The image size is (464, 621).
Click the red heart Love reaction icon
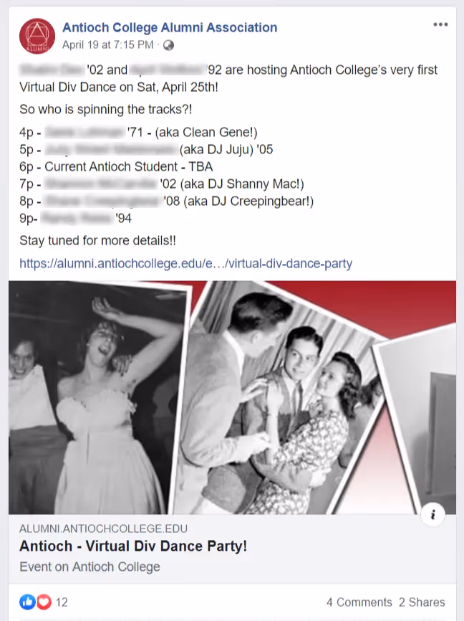pyautogui.click(x=44, y=602)
